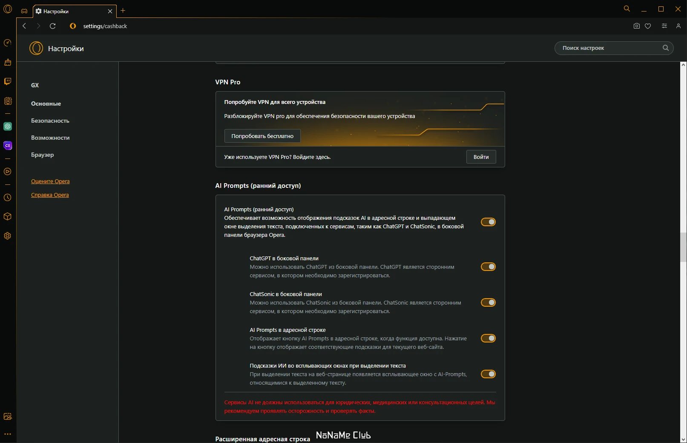Open Extensions cube icon in sidebar

tap(8, 216)
